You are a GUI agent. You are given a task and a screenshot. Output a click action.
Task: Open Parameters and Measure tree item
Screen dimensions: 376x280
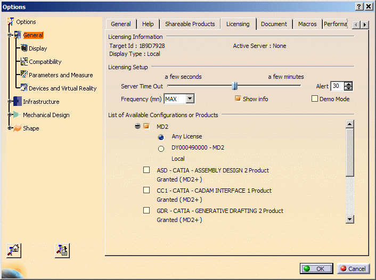[x=61, y=75]
